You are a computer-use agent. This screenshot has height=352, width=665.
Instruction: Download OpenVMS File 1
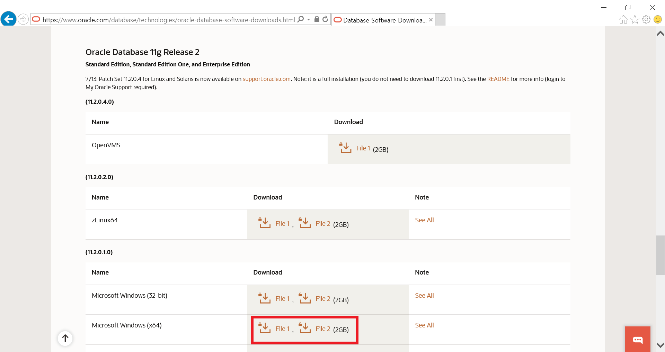(x=363, y=148)
